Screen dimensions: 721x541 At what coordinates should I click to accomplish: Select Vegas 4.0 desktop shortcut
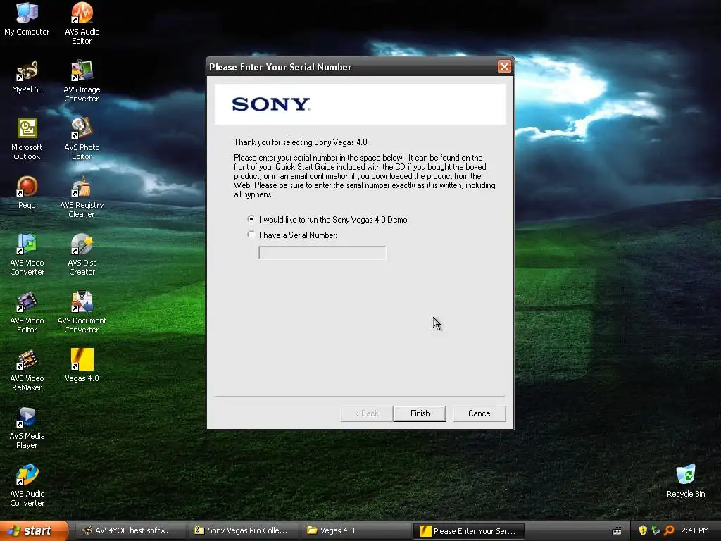(x=82, y=366)
